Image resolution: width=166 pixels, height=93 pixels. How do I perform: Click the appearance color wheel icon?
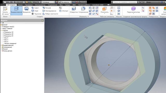[x=57, y=2]
